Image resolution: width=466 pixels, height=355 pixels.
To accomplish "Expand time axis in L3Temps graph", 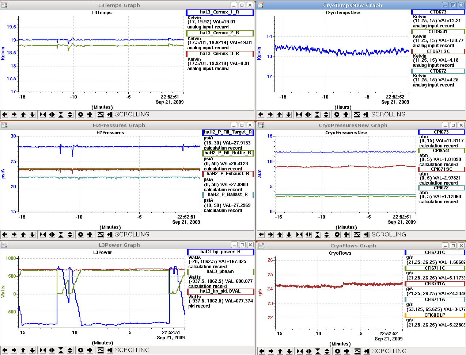I will click(52, 115).
